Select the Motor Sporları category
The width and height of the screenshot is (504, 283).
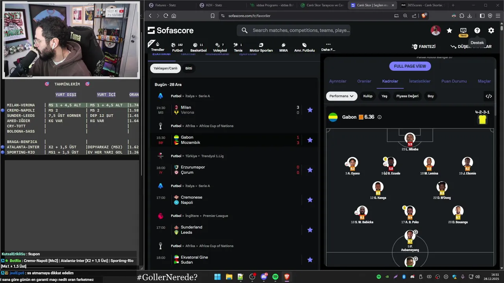click(x=261, y=47)
